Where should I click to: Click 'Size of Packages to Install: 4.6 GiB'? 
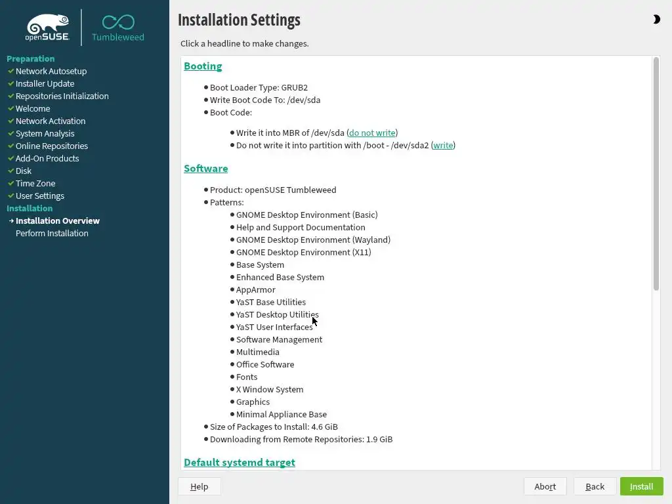point(274,427)
